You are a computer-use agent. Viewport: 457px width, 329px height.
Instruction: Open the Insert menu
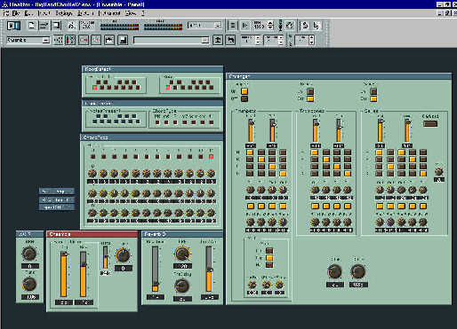[x=44, y=13]
